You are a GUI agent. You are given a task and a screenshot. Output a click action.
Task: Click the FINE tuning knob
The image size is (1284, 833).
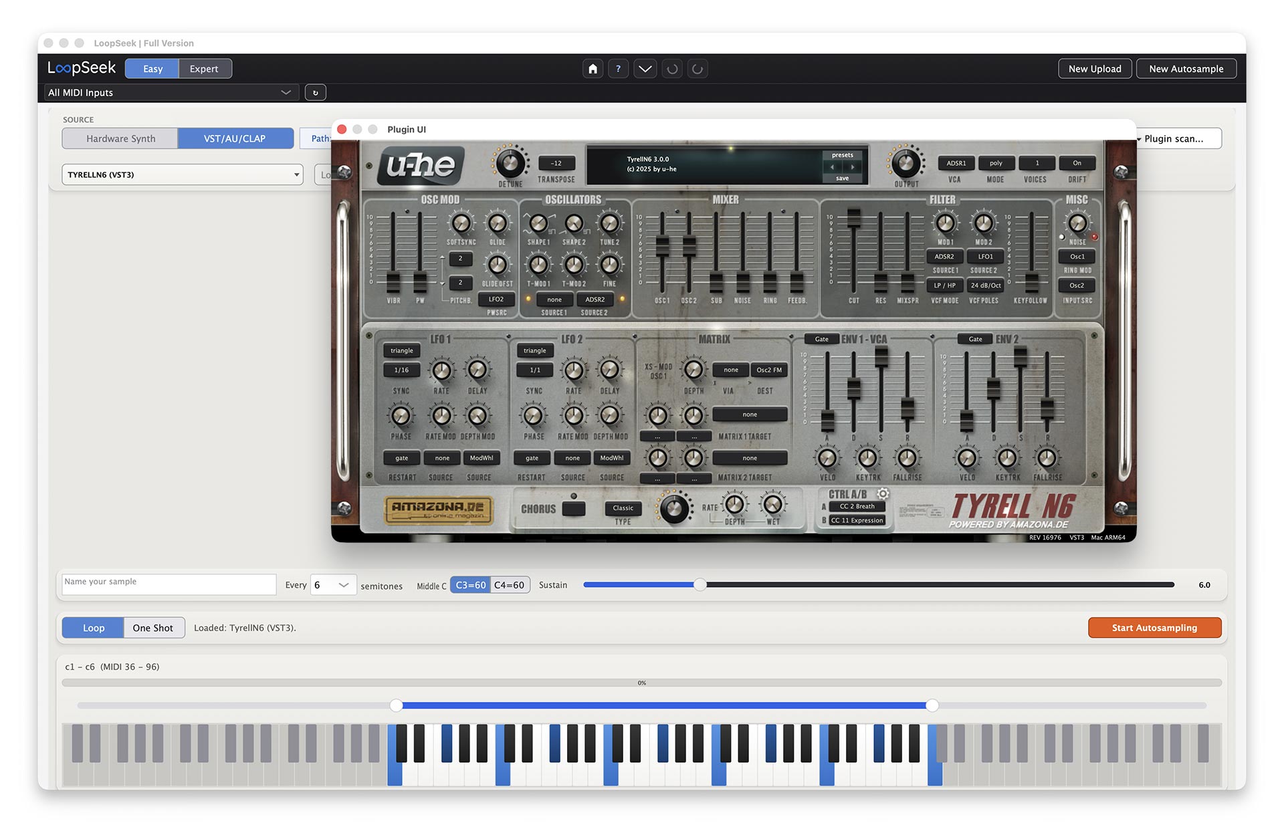609,265
